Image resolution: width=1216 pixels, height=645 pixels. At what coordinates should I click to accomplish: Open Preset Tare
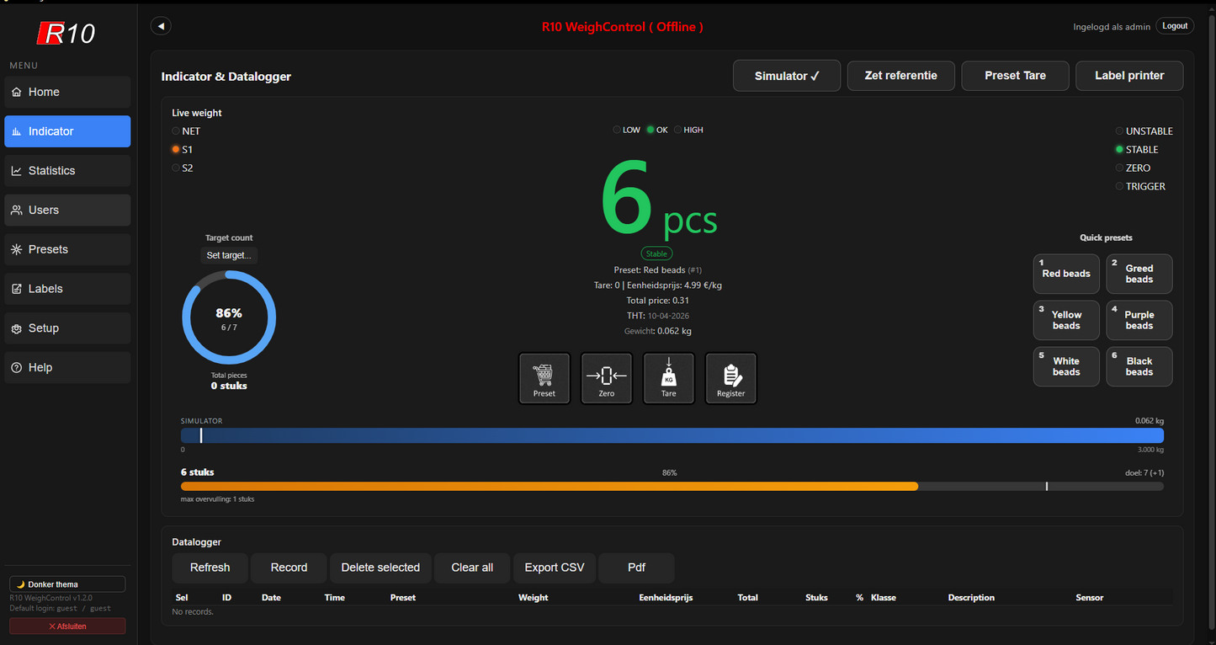pos(1016,76)
